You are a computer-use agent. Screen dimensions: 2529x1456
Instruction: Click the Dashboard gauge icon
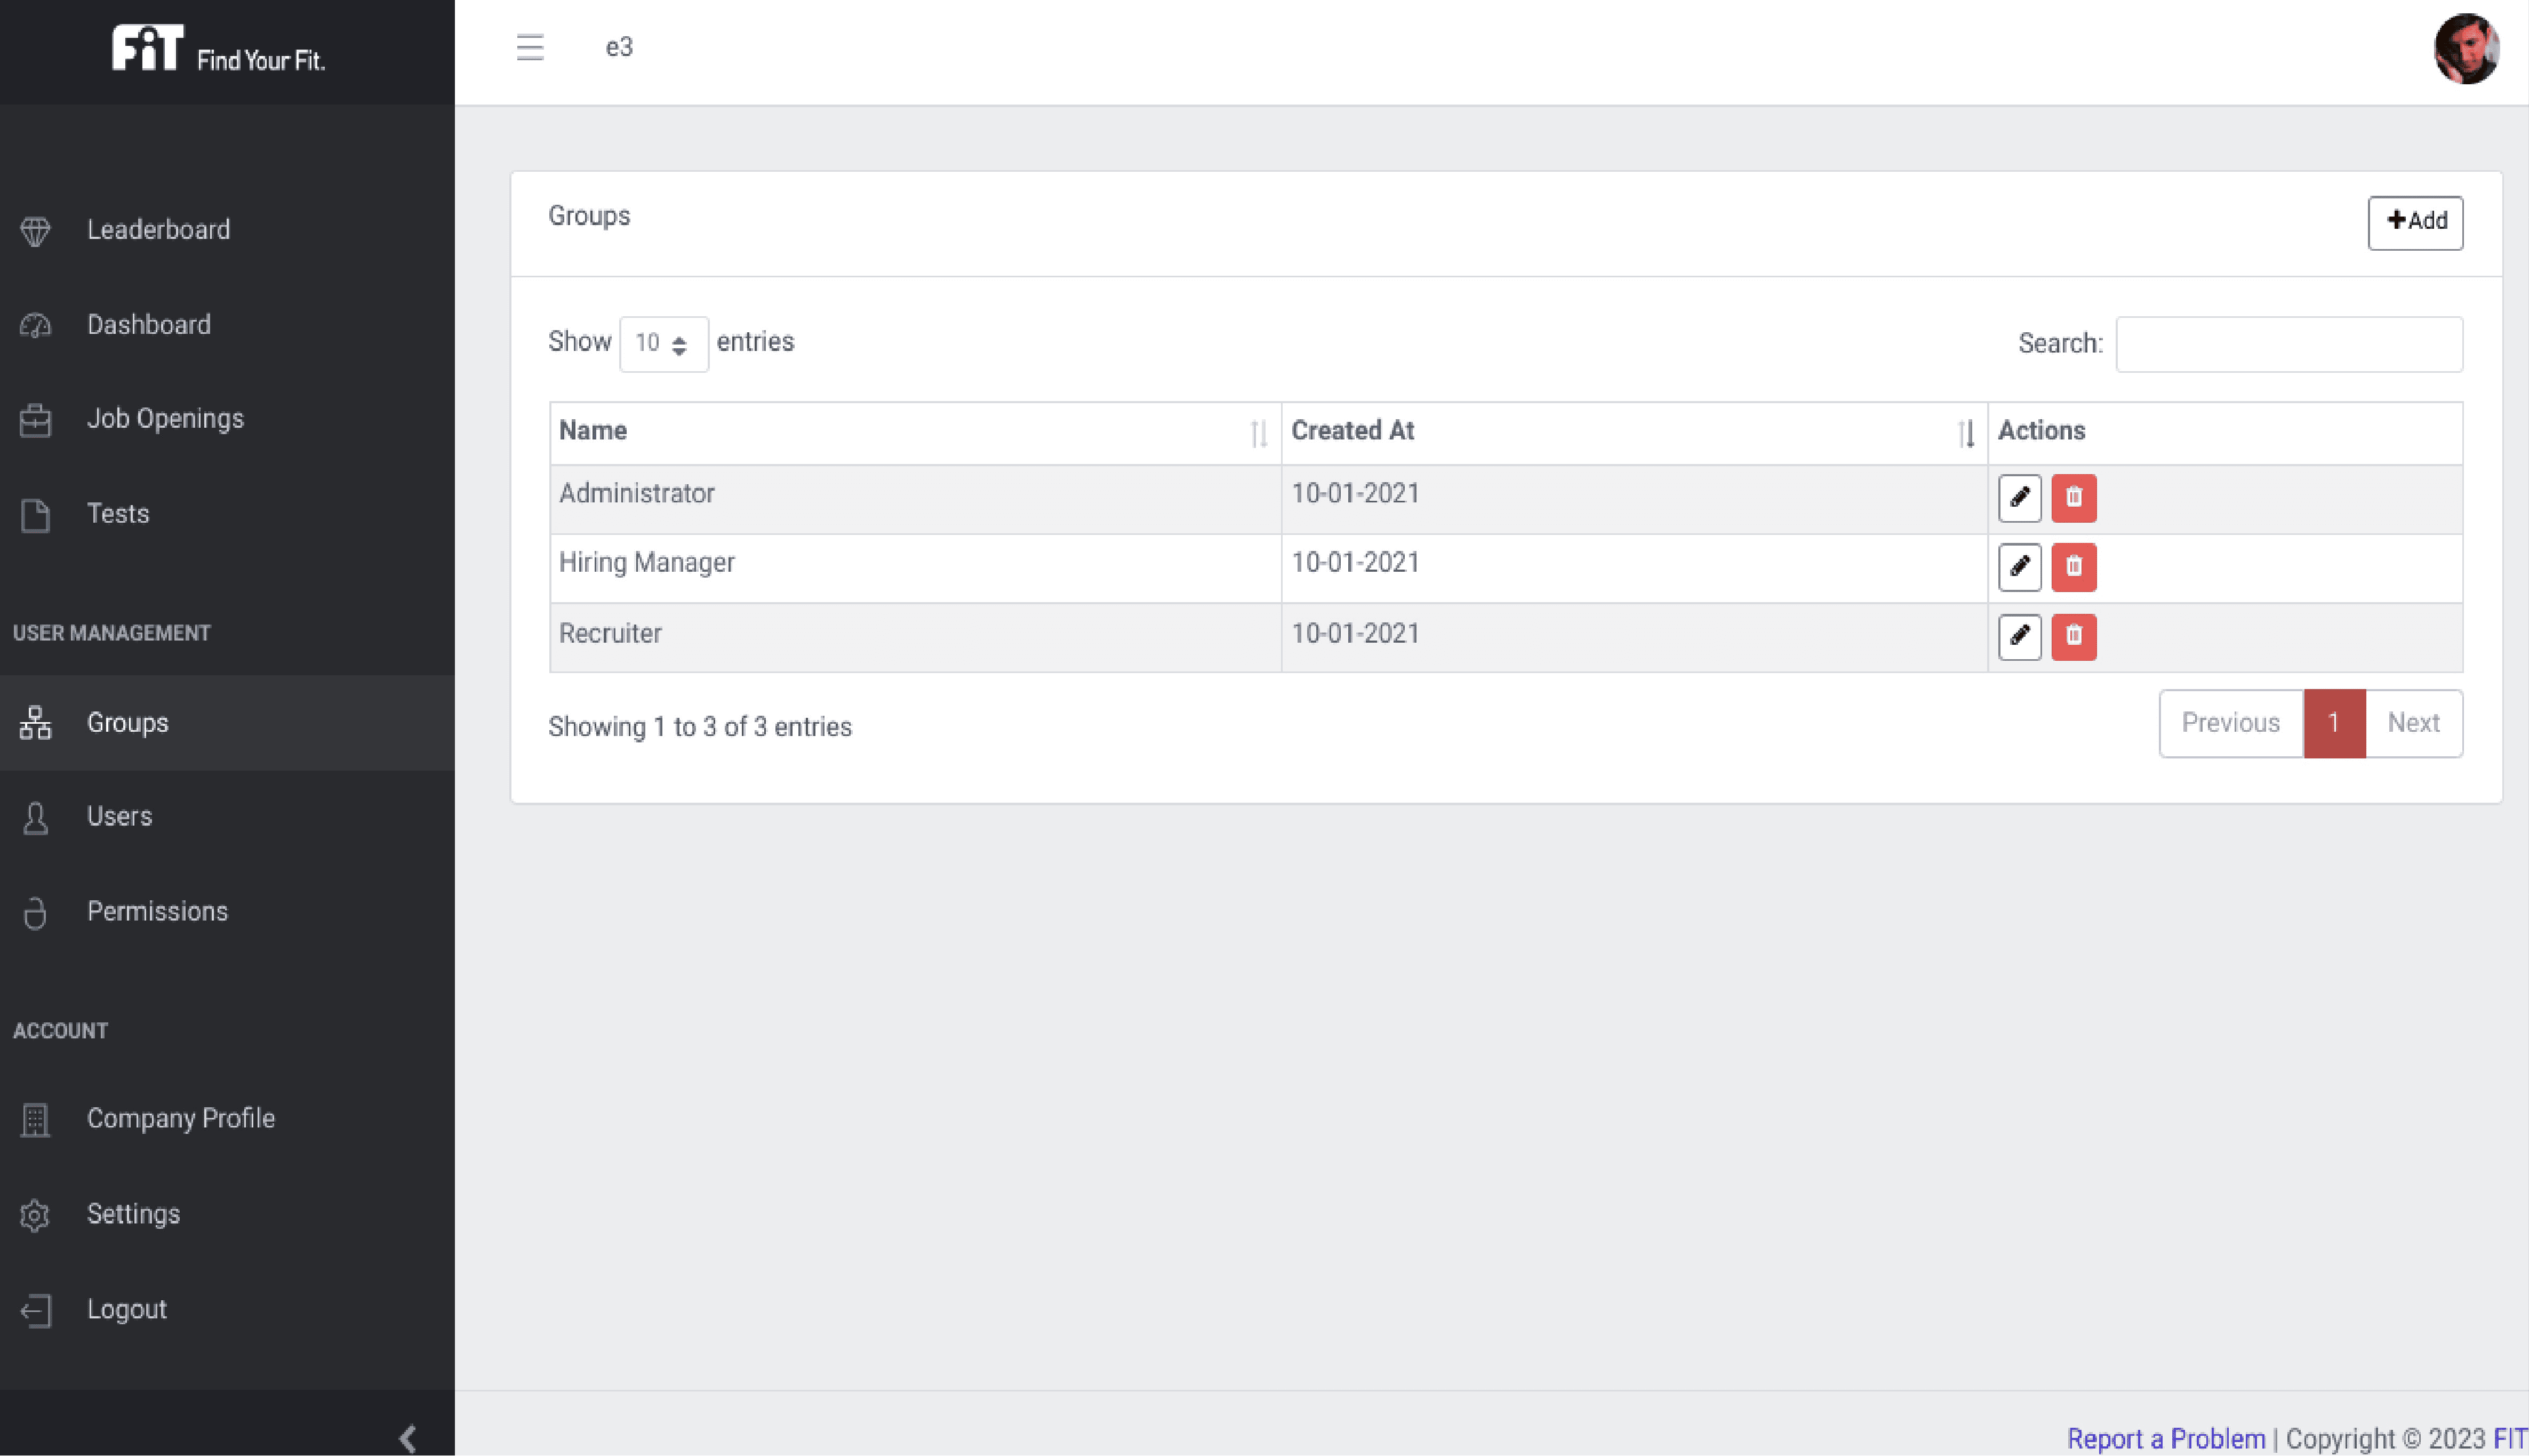pos(35,325)
